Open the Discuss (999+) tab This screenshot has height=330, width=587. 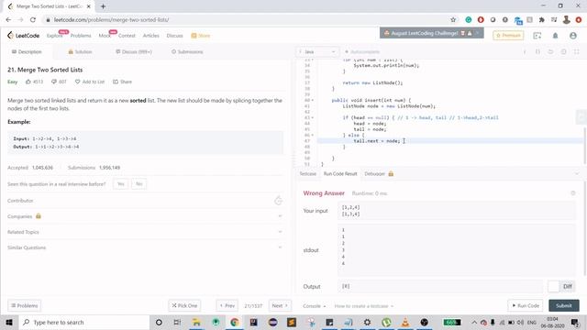pos(134,51)
